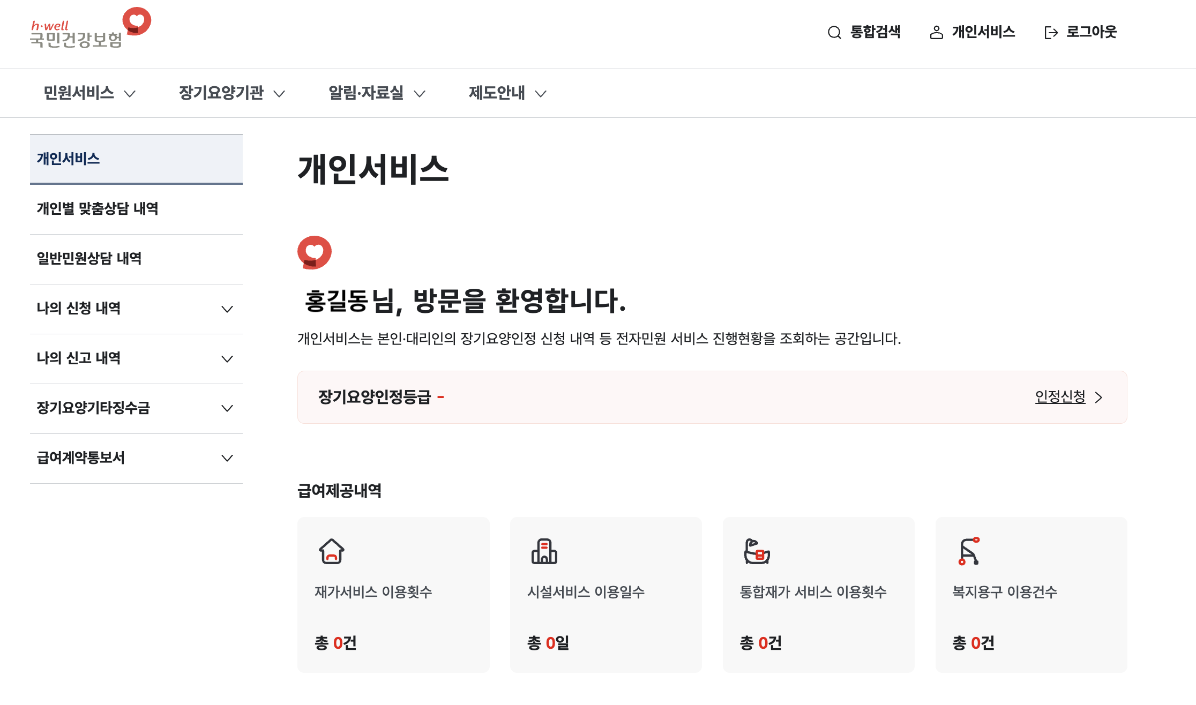Expand the 알림·자료실 dropdown chevron
This screenshot has width=1196, height=705.
(x=420, y=94)
